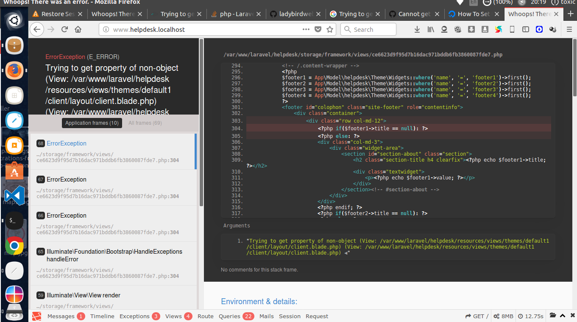Open the Queries panel in Debugbar
This screenshot has height=322, width=577.
(x=229, y=316)
